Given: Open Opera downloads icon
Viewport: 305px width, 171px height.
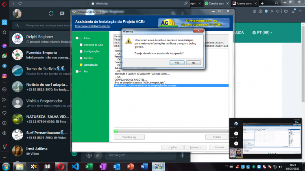Looking at the screenshot, I should (293, 11).
